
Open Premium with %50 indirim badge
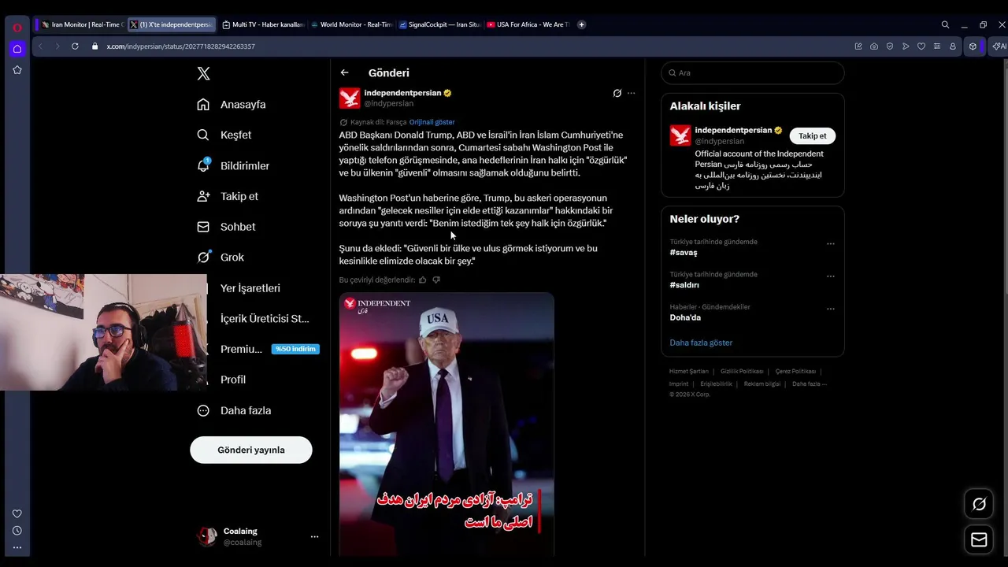[269, 349]
